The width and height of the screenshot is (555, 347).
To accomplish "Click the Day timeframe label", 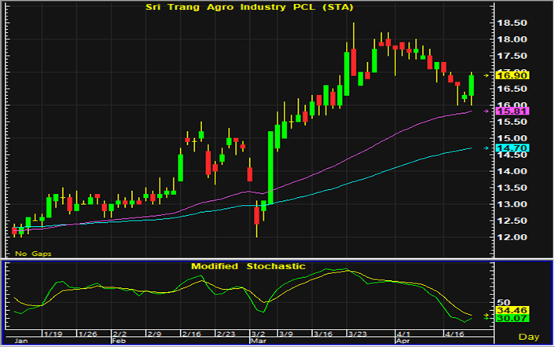I will pos(530,337).
